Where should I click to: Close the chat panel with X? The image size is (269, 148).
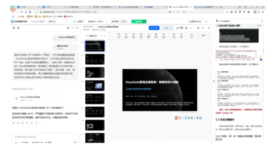tap(77, 28)
